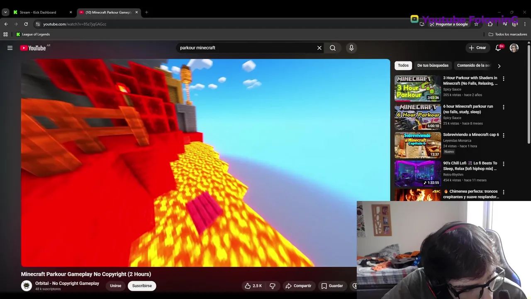Go to YouTube home via logo

pos(33,48)
